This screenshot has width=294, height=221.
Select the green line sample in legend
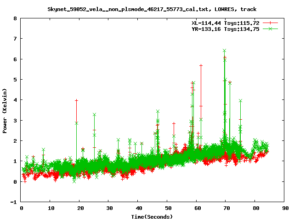[x=271, y=29]
